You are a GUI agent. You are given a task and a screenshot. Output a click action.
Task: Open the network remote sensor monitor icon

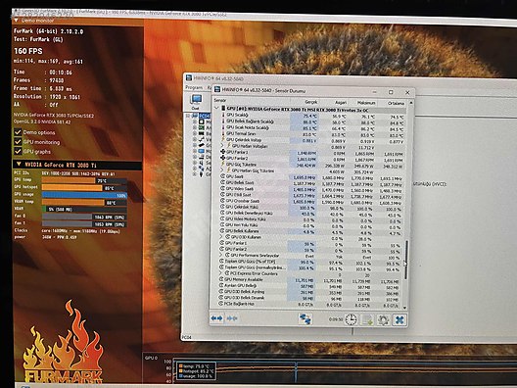tap(305, 318)
